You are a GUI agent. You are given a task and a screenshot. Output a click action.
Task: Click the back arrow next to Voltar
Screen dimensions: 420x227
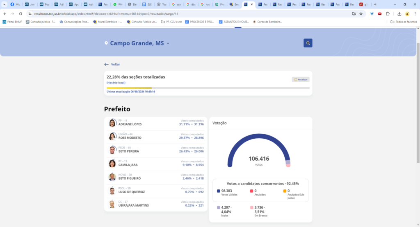tap(106, 64)
